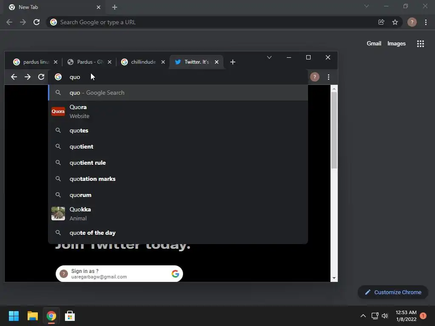Open the profile avatar in the front Chrome window
Viewport: 435px width, 326px height.
click(x=315, y=77)
